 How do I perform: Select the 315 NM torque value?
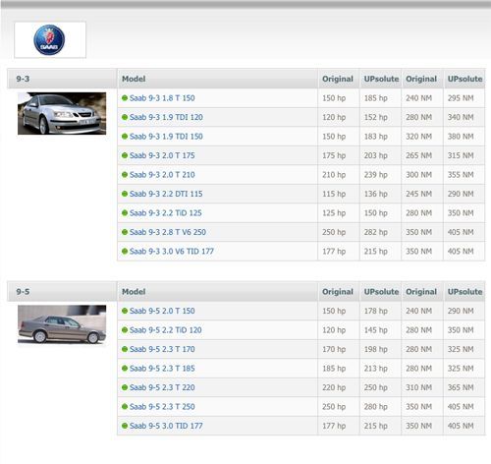pos(461,155)
